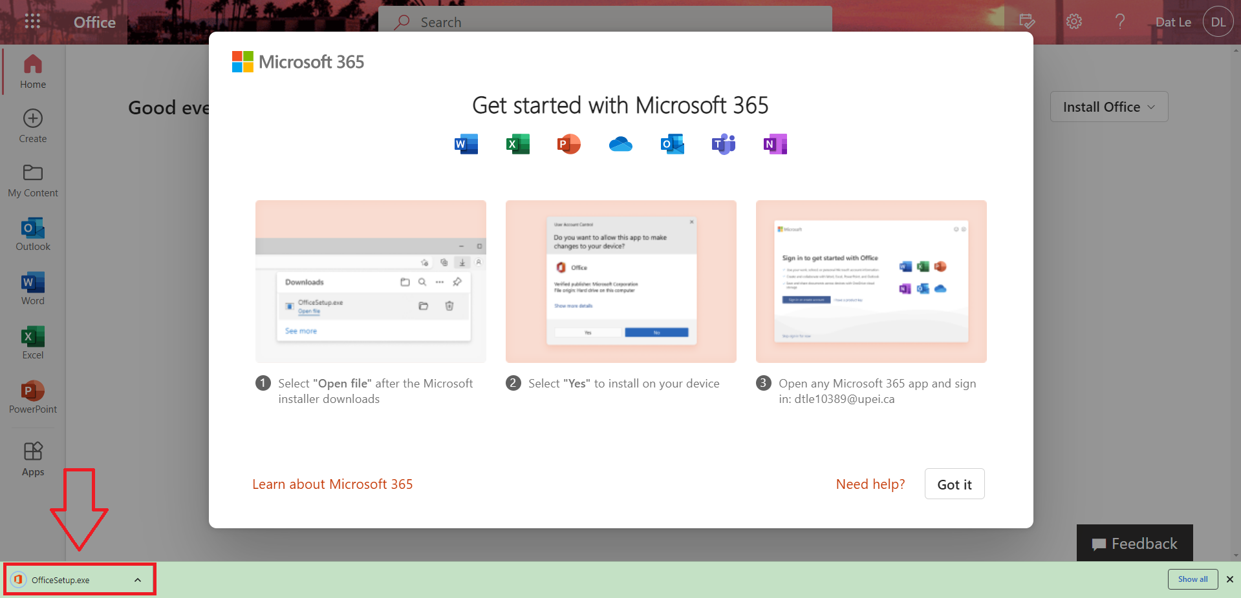Click the OneDrive icon in the dialog
Screen dimensions: 1241x598
(x=620, y=144)
